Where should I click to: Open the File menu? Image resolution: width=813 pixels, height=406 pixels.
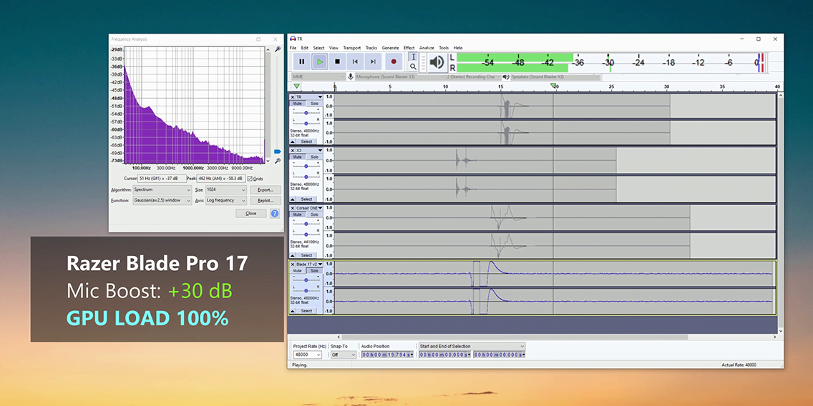pos(293,48)
